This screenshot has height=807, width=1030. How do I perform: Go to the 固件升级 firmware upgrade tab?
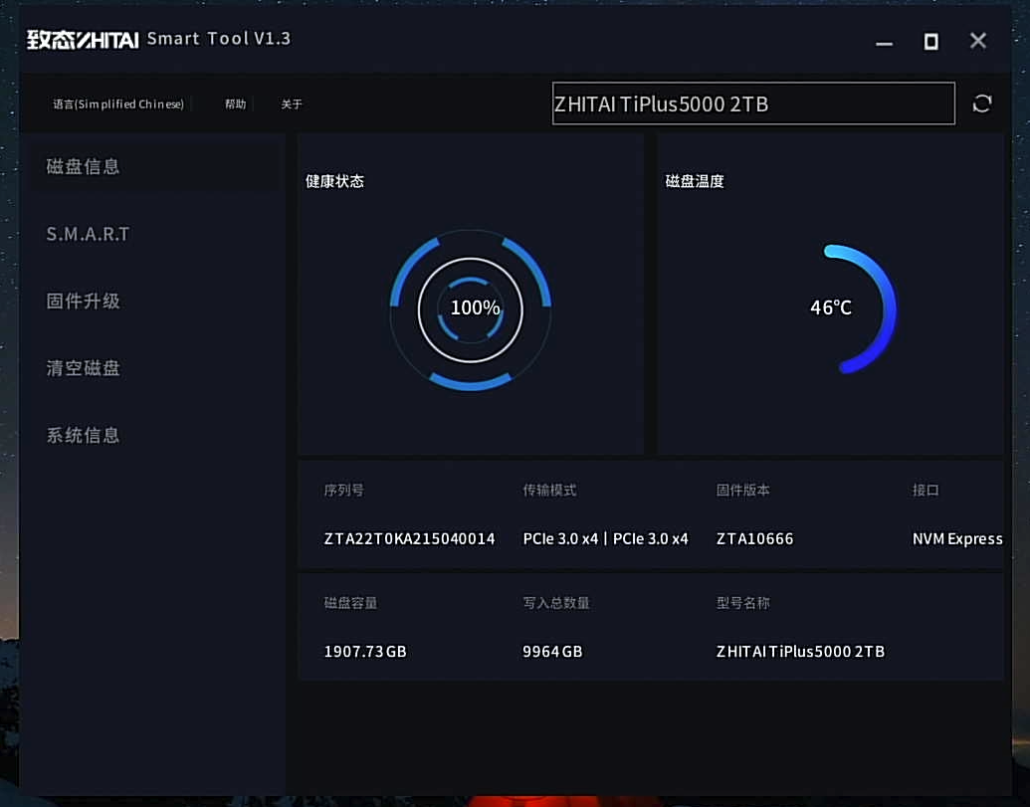[x=83, y=302]
